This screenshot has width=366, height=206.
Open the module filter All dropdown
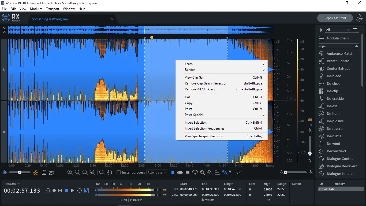click(338, 30)
